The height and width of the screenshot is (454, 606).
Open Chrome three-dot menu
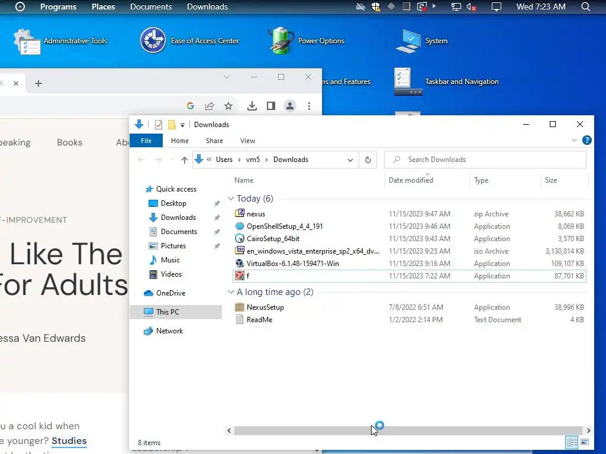coord(309,106)
